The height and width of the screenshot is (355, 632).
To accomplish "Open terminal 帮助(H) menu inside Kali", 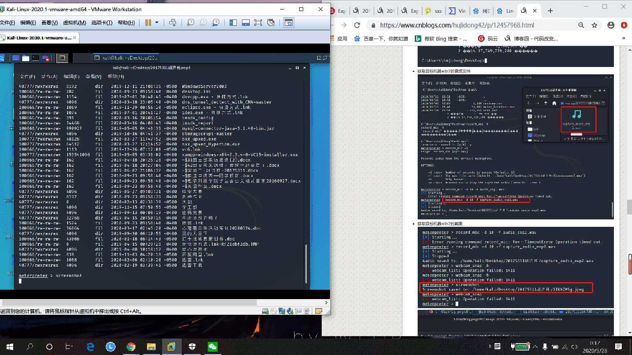I will pos(115,76).
